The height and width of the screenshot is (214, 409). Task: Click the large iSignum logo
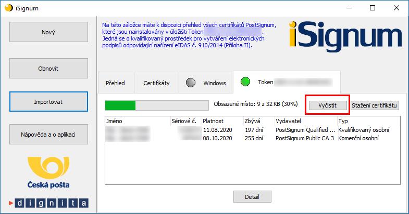345,37
